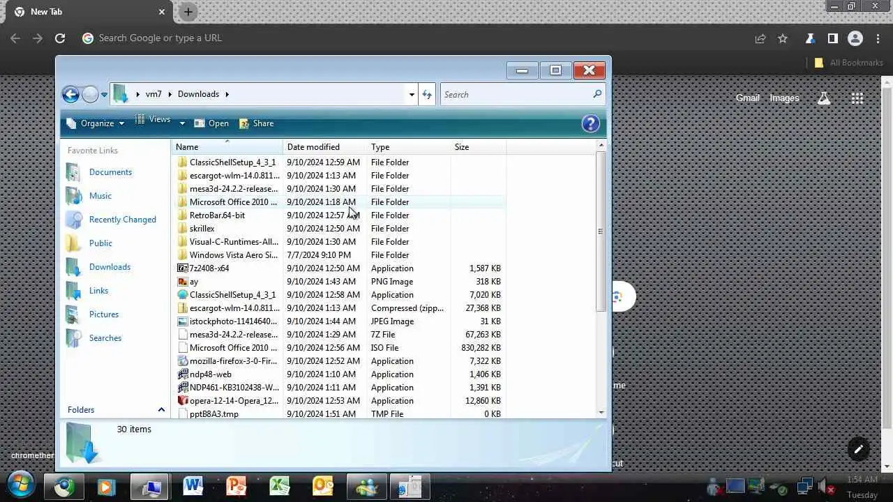Viewport: 893px width, 502px height.
Task: Open the Windows Start orb
Action: [21, 486]
